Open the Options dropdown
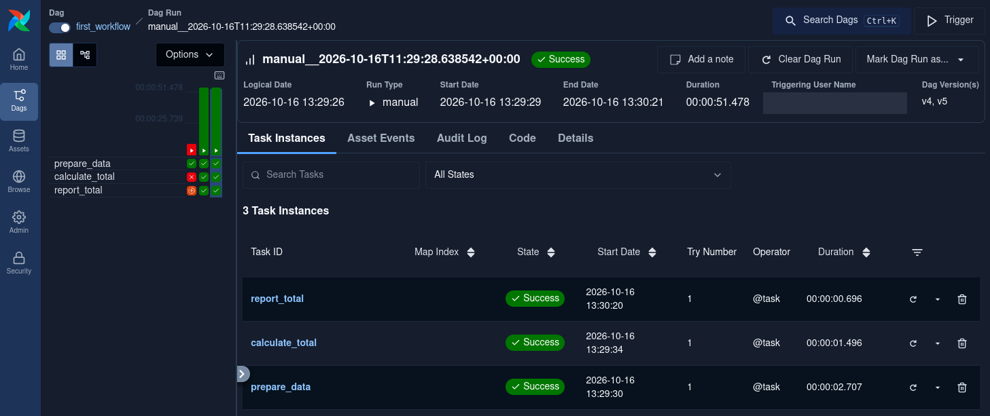Image resolution: width=990 pixels, height=416 pixels. pyautogui.click(x=190, y=55)
